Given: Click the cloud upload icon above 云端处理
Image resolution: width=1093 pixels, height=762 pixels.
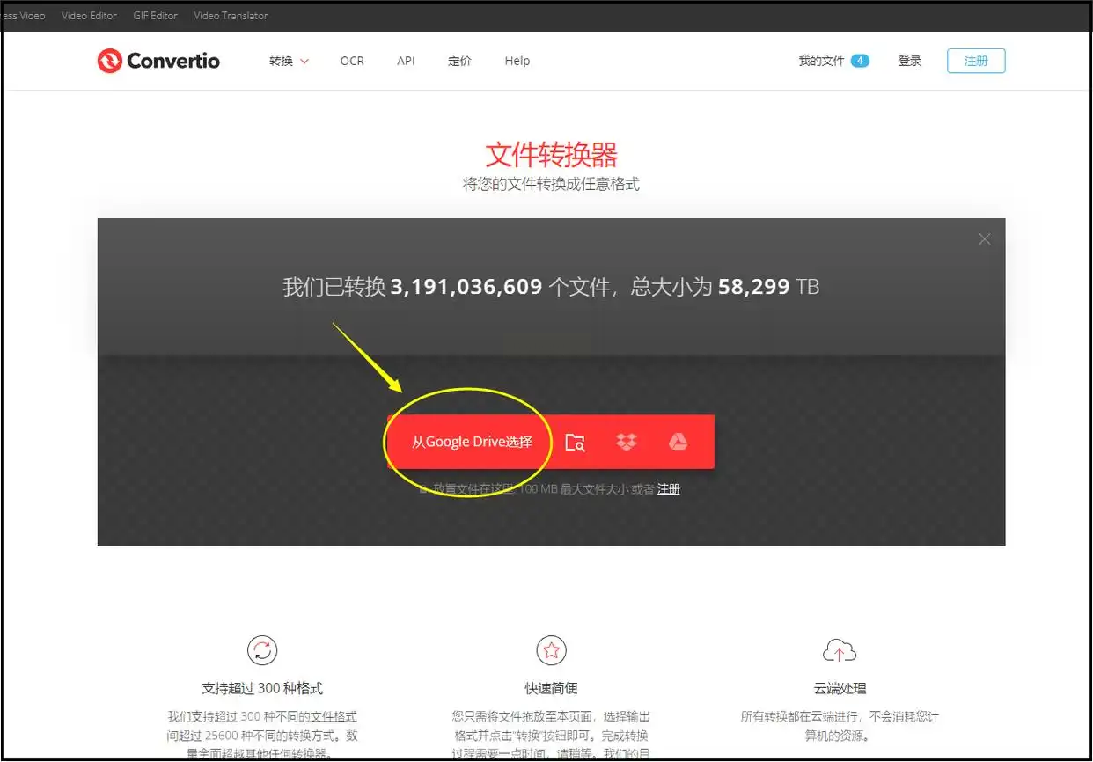Looking at the screenshot, I should (840, 651).
